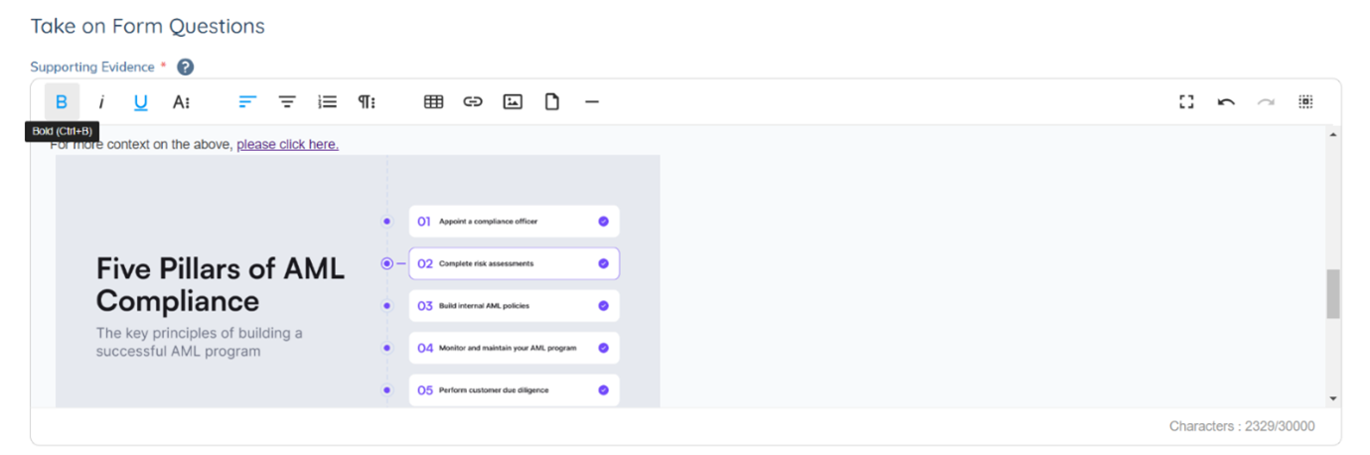The height and width of the screenshot is (455, 1370).
Task: Toggle italic text formatting
Action: click(100, 101)
